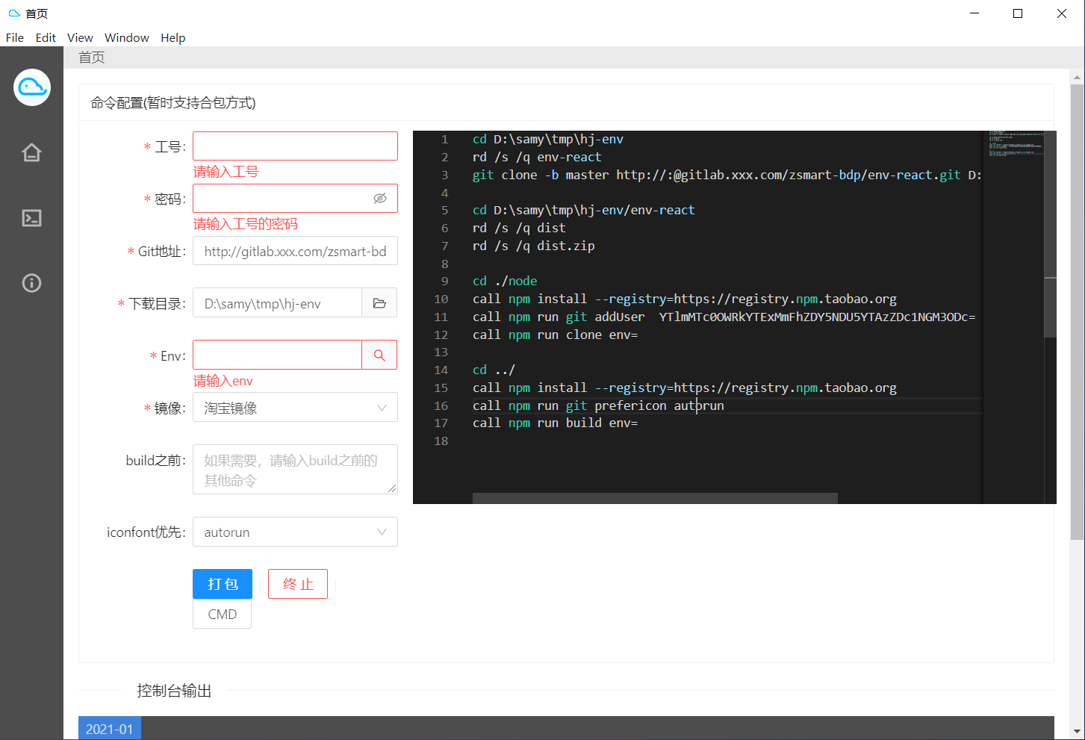Image resolution: width=1085 pixels, height=740 pixels.
Task: Click line 'call npm run clone env='
Action: point(556,335)
